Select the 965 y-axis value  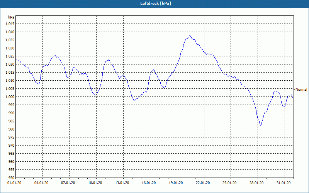point(12,153)
